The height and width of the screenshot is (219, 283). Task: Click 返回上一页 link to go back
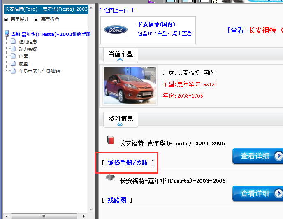pyautogui.click(x=116, y=10)
